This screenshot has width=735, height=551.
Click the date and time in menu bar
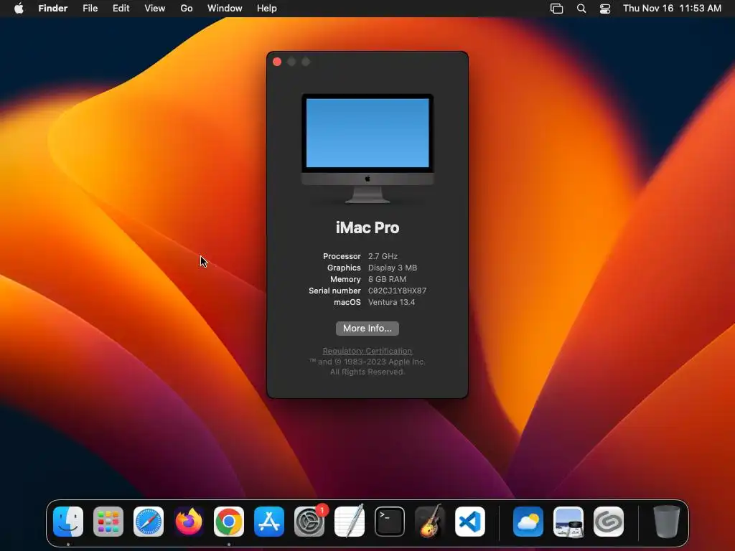click(x=672, y=9)
